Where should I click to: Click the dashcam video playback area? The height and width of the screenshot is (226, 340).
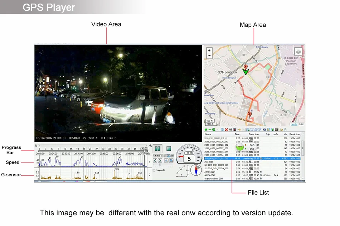(x=118, y=94)
